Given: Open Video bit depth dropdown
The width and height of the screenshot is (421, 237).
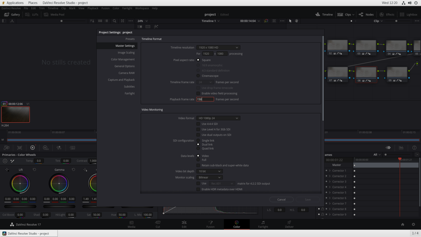Looking at the screenshot, I should pos(209,171).
